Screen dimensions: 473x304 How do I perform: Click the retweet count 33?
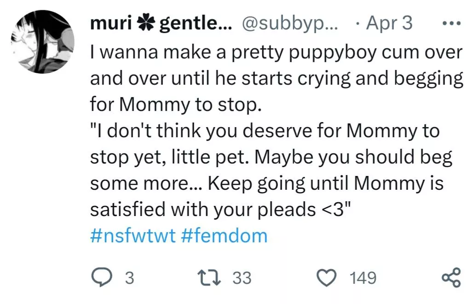(242, 278)
